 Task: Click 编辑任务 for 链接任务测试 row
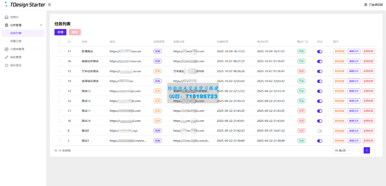354,61
